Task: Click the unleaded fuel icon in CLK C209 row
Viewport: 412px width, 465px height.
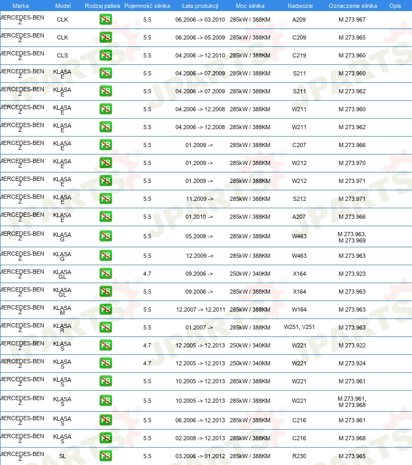Action: (105, 37)
